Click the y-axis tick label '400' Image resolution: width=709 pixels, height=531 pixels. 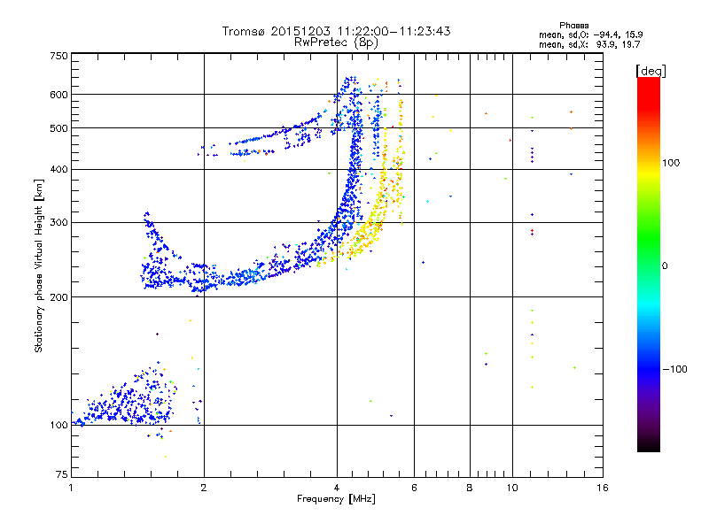(x=59, y=169)
